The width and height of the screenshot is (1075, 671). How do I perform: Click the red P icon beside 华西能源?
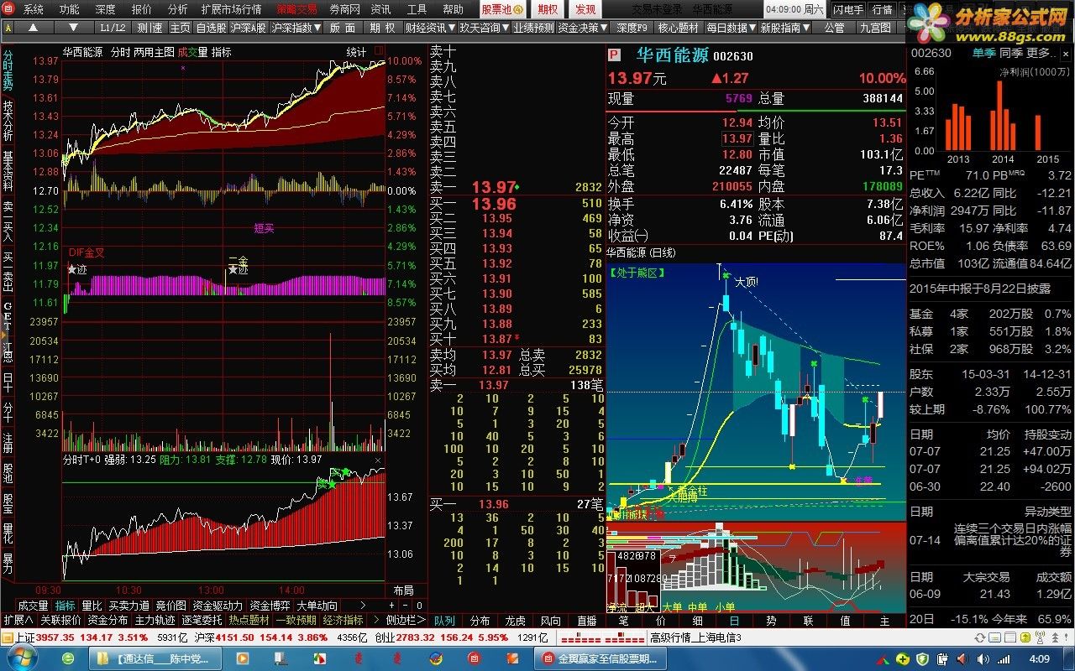click(x=614, y=56)
